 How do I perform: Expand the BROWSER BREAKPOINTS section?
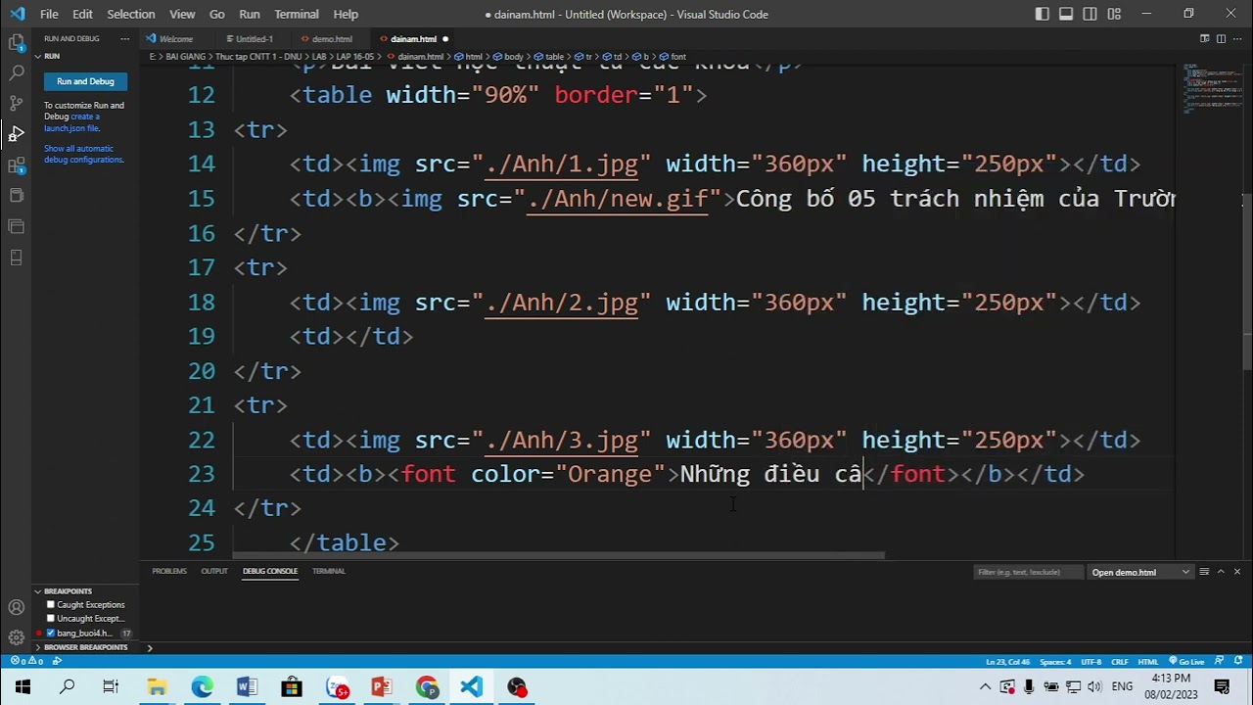86,647
